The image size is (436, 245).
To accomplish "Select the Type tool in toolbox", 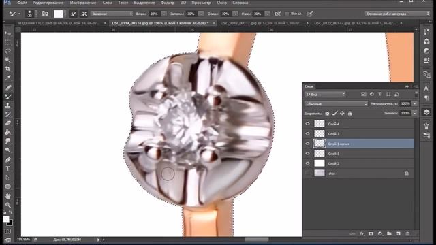I will coord(7,169).
